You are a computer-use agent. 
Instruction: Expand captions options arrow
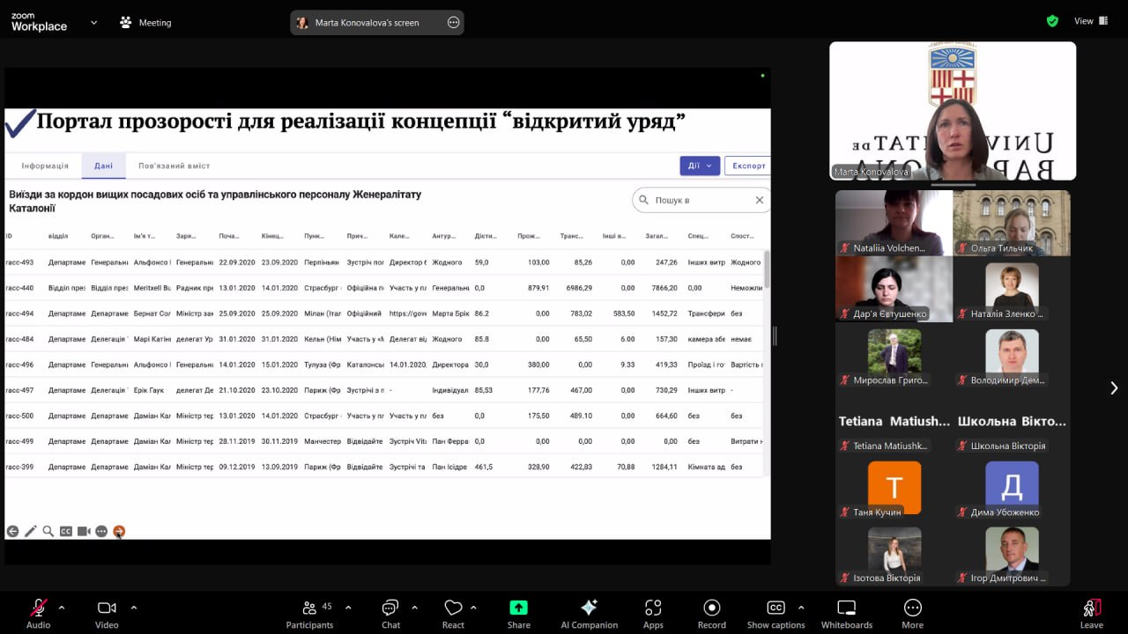pos(800,607)
